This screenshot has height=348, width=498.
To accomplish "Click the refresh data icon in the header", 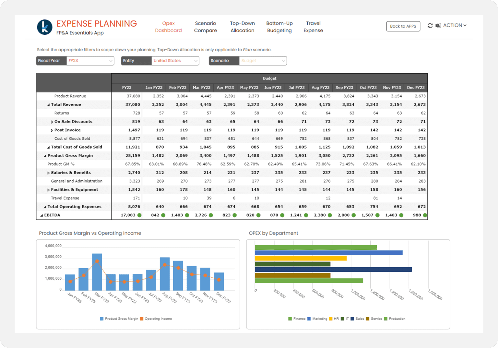I will [430, 25].
